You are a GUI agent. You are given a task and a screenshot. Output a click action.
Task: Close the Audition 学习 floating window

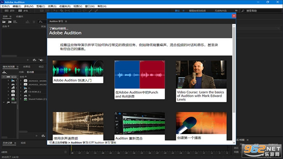234,16
